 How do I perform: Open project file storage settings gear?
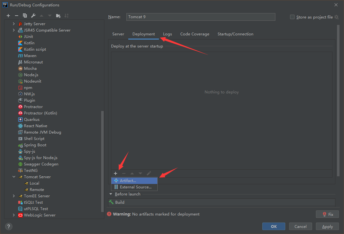pyautogui.click(x=337, y=17)
